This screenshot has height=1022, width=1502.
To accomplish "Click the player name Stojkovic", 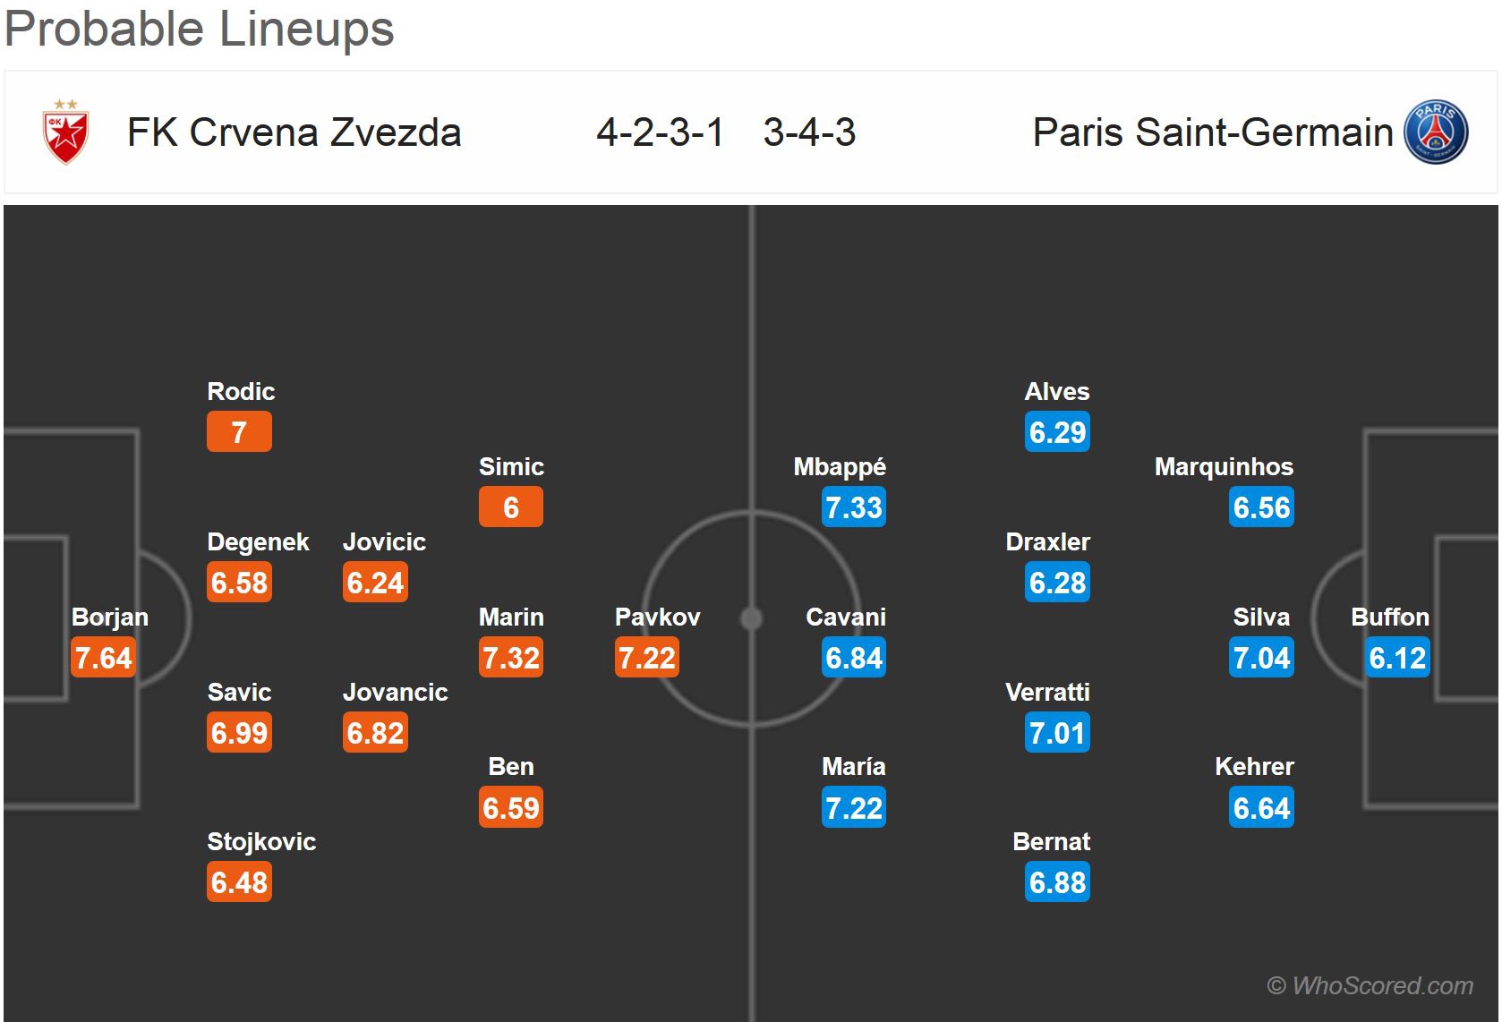I will [x=261, y=841].
